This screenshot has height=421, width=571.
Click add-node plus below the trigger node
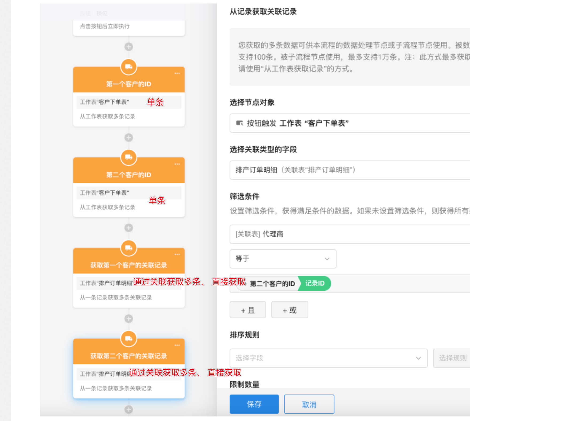coord(129,47)
